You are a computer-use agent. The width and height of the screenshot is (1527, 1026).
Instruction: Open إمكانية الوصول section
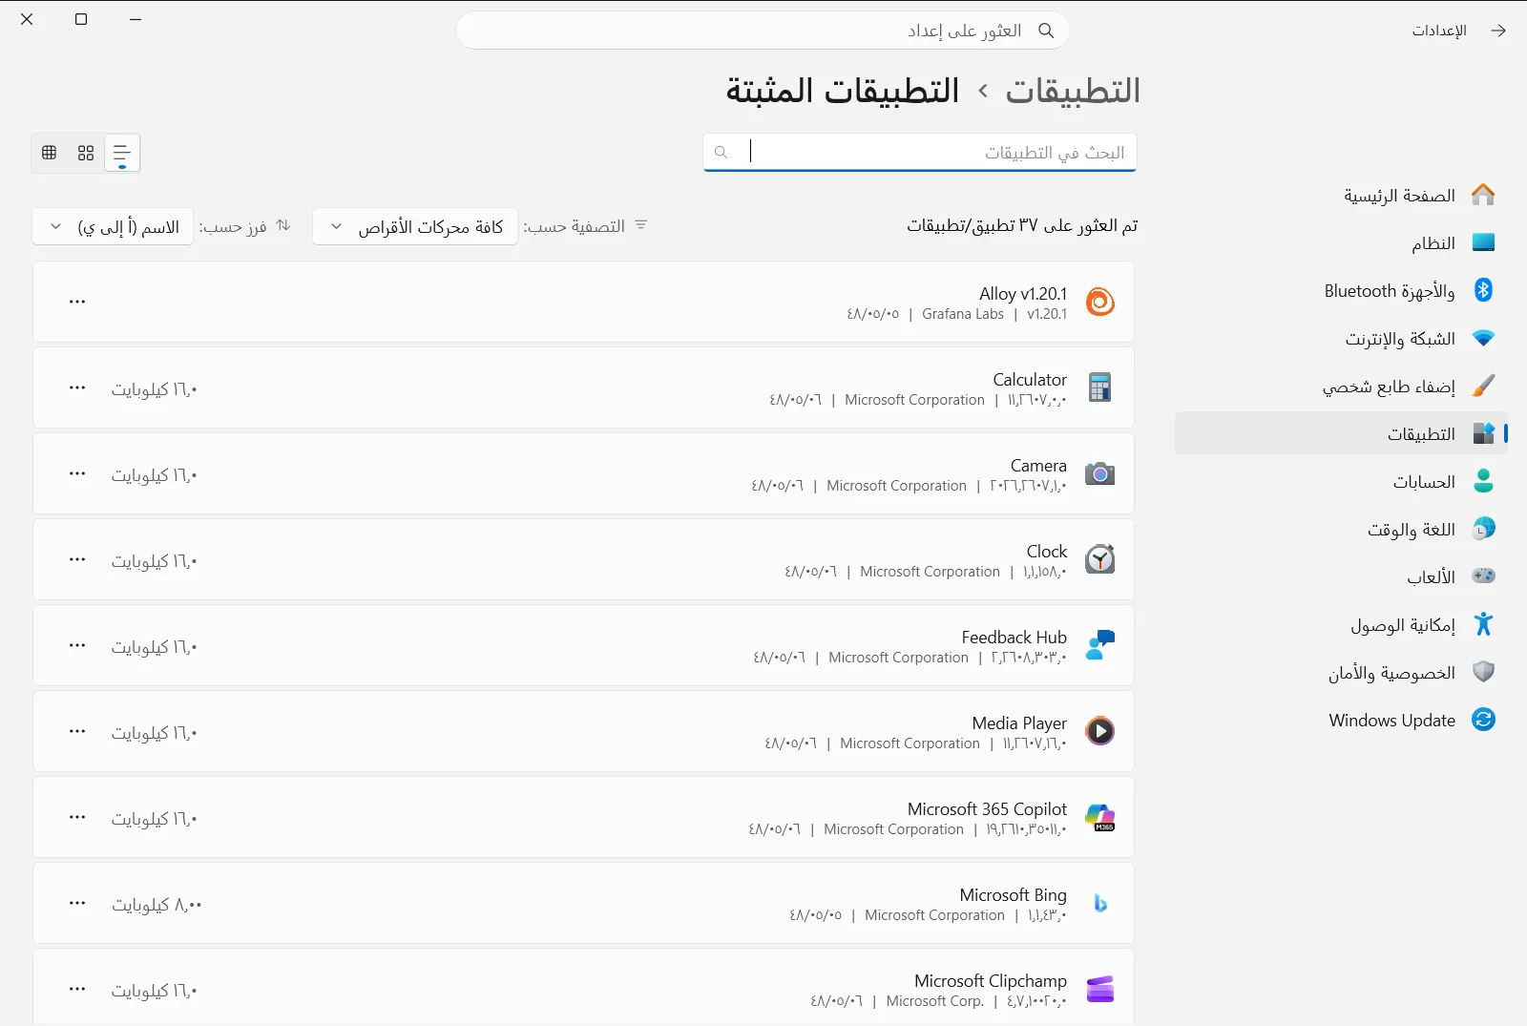(x=1341, y=625)
